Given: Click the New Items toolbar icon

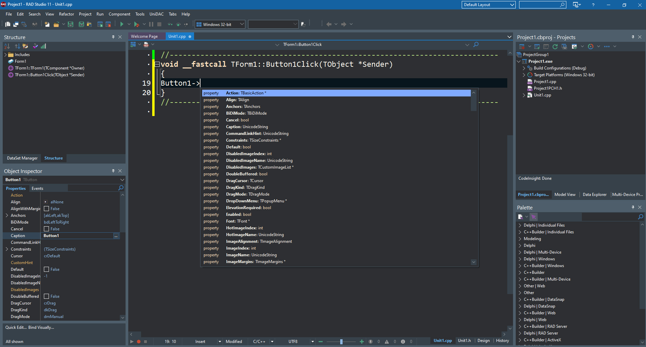Looking at the screenshot, I should point(47,24).
